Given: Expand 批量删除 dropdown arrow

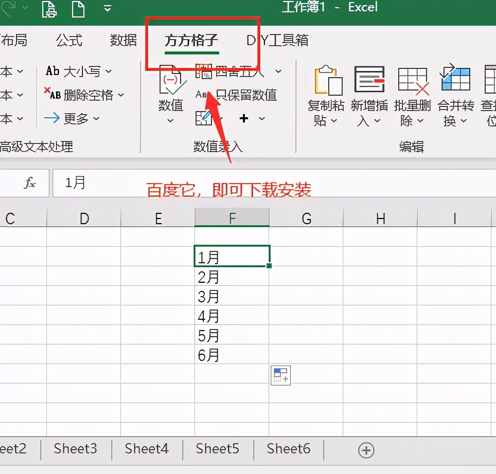Looking at the screenshot, I should pos(420,121).
